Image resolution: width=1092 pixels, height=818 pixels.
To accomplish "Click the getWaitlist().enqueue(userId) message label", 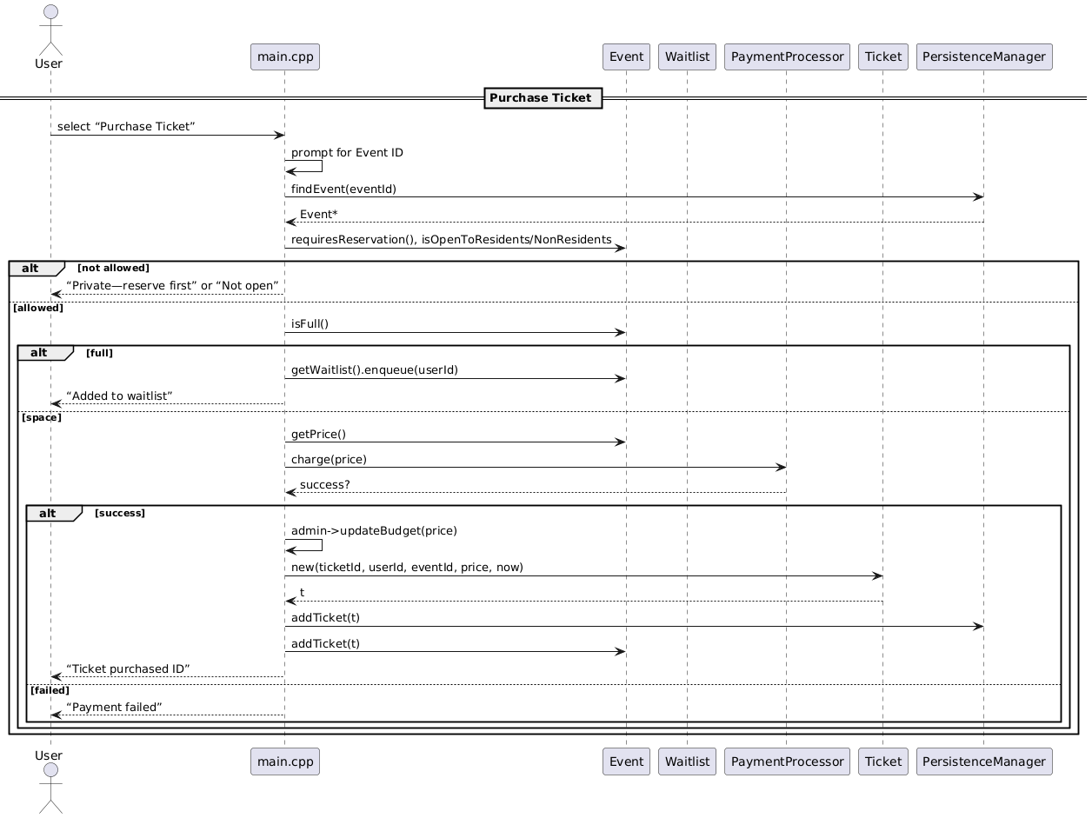I will click(374, 371).
